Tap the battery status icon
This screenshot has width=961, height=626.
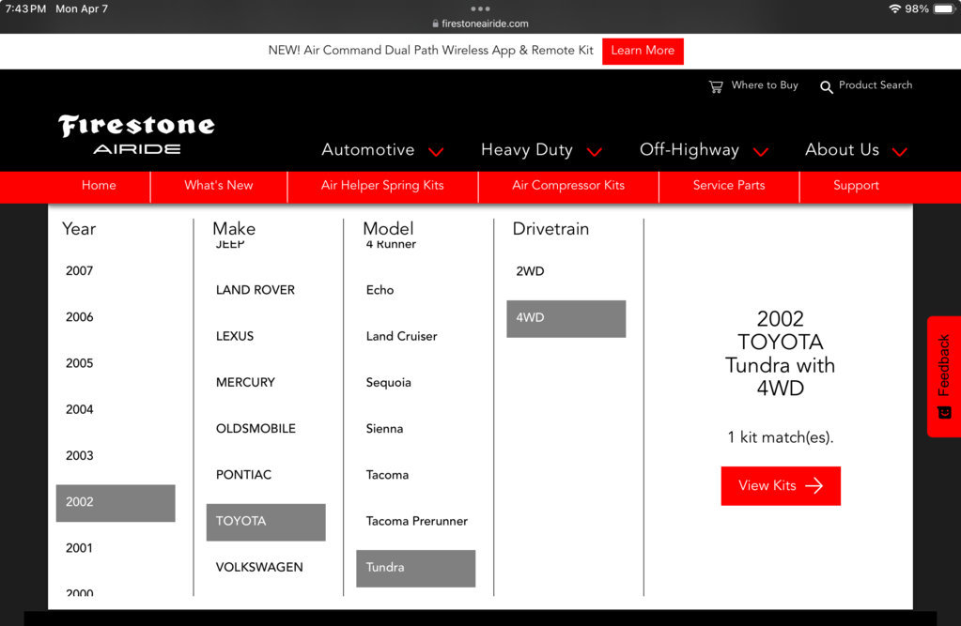pos(944,8)
